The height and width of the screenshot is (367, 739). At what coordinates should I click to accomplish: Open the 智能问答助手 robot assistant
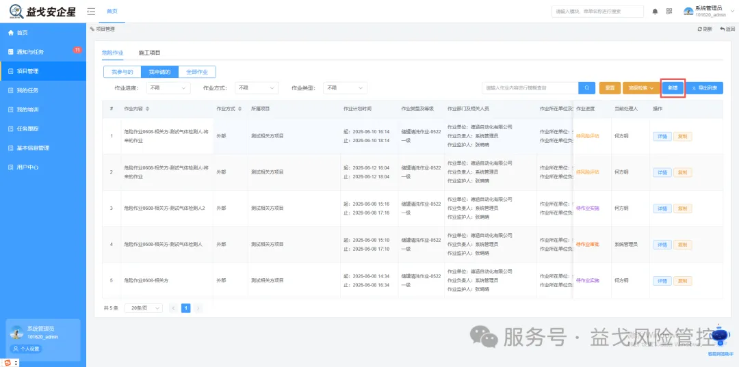tap(721, 337)
